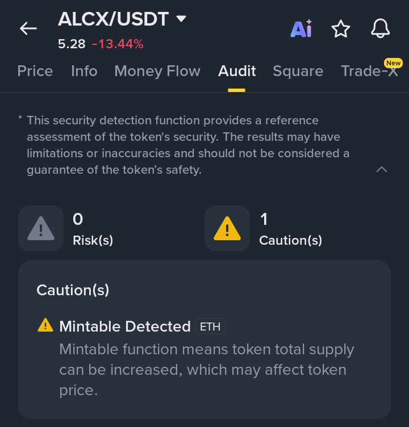Tap the 0 Risk(s) count label

click(x=93, y=229)
